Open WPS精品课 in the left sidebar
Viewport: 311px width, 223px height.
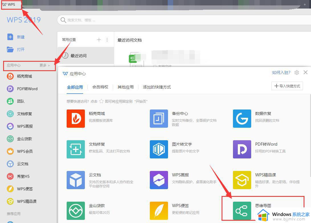tap(22, 201)
